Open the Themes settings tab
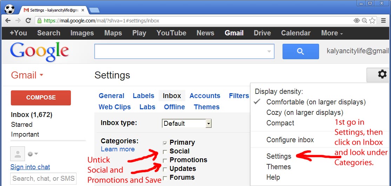 (207, 107)
